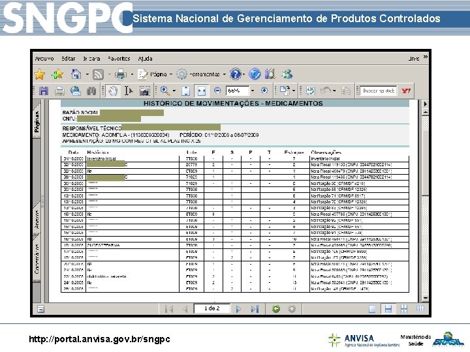Switch to single page layout

point(372,308)
